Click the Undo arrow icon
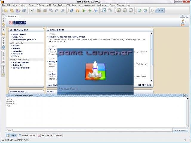The width and height of the screenshot is (191, 143). [x=51, y=10]
